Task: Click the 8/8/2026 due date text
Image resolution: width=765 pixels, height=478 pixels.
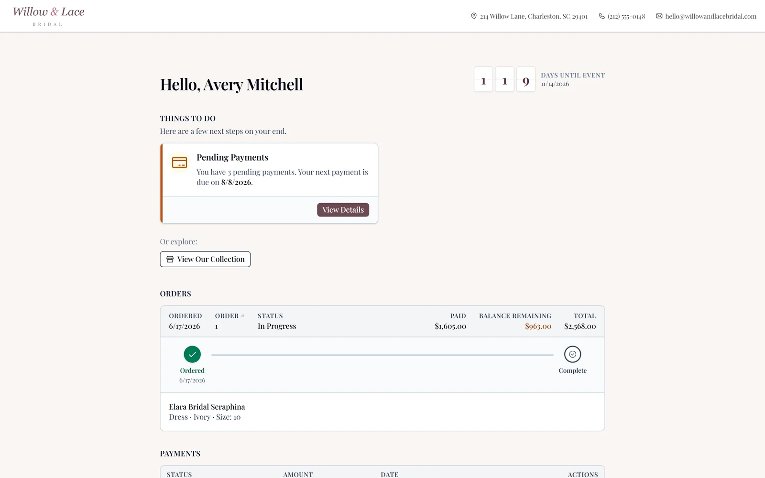Action: [236, 182]
